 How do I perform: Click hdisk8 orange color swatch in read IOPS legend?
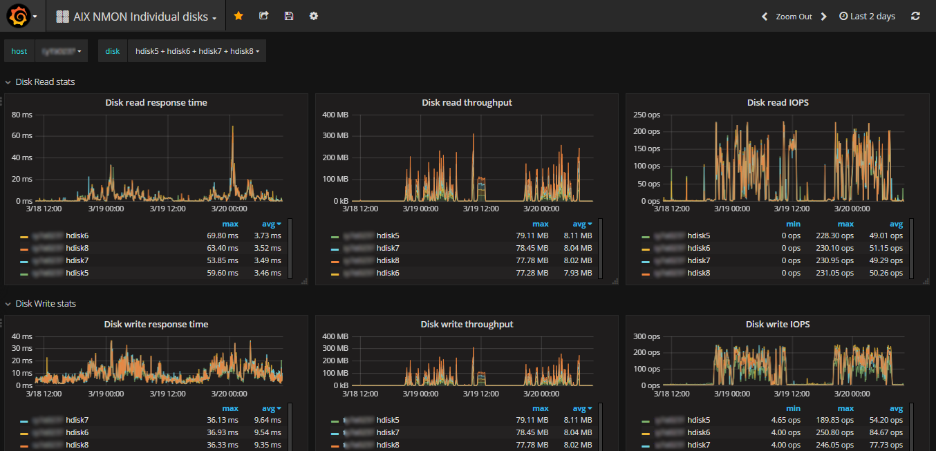pos(646,274)
